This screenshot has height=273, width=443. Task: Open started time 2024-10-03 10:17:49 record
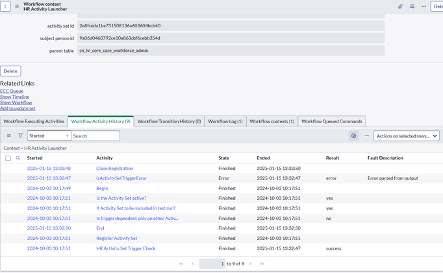click(49, 189)
